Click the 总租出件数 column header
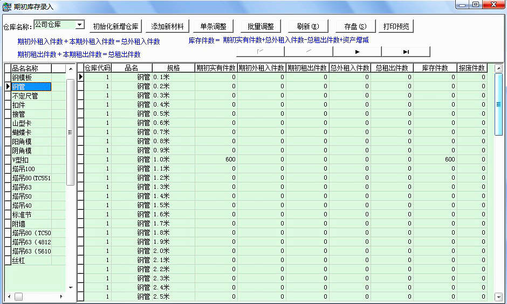 pos(392,68)
